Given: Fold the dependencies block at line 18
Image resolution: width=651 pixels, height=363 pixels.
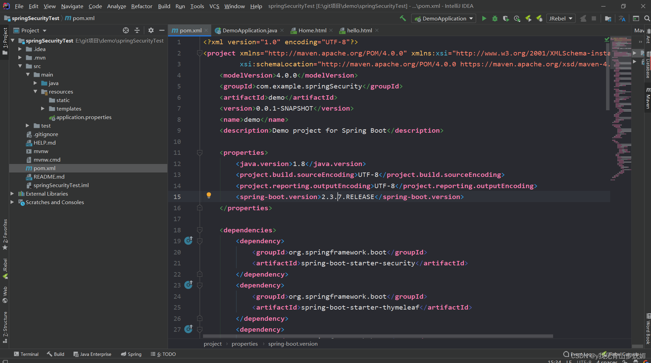Looking at the screenshot, I should [200, 230].
